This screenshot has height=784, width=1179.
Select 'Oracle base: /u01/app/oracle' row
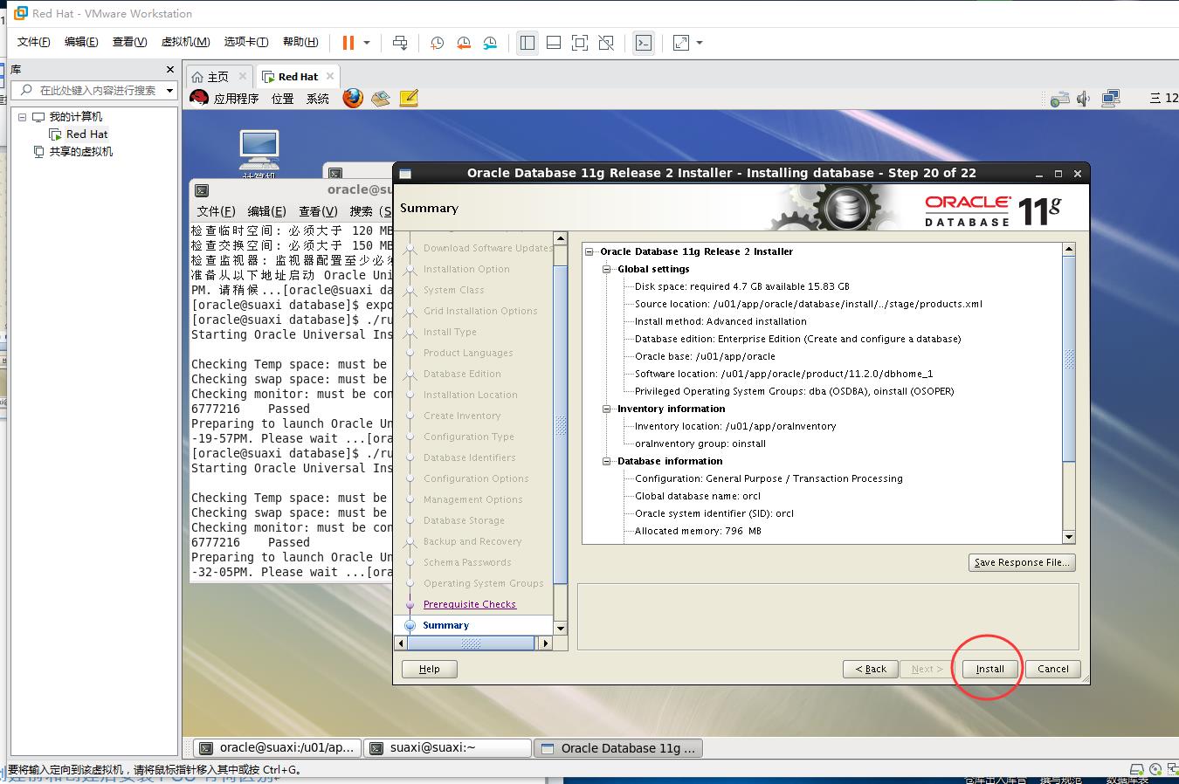705,356
